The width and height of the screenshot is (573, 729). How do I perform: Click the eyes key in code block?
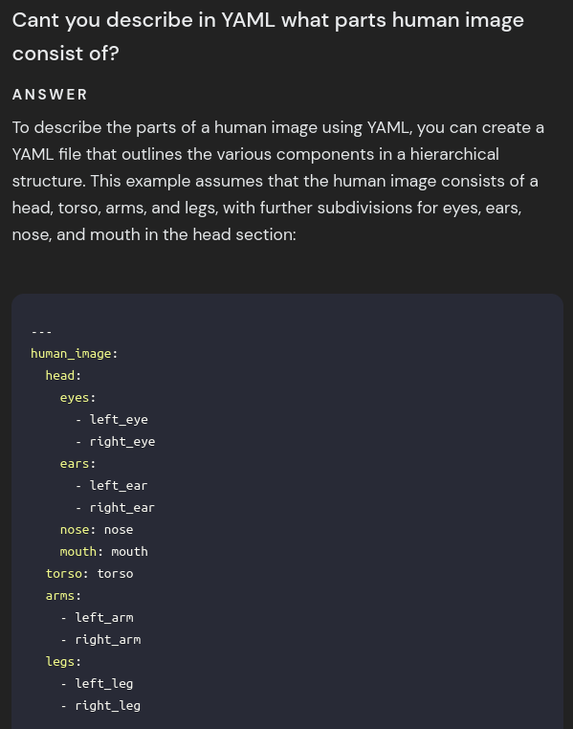click(75, 398)
